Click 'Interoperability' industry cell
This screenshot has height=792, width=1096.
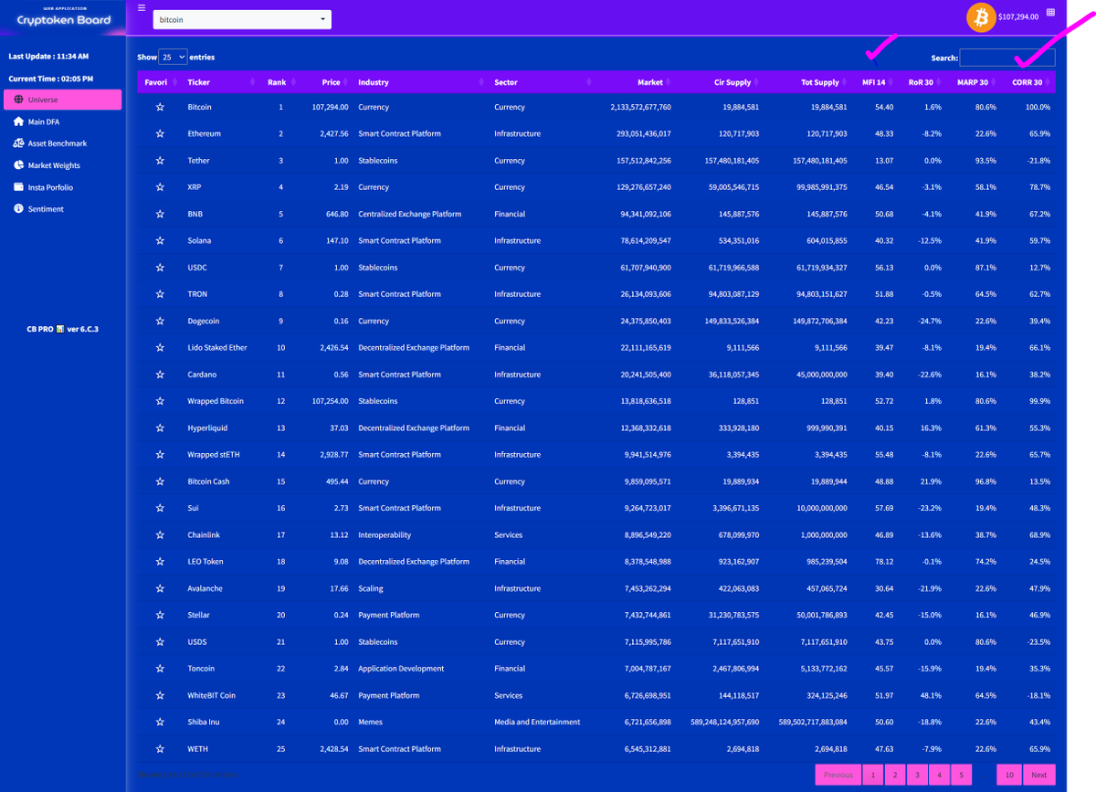(x=385, y=535)
